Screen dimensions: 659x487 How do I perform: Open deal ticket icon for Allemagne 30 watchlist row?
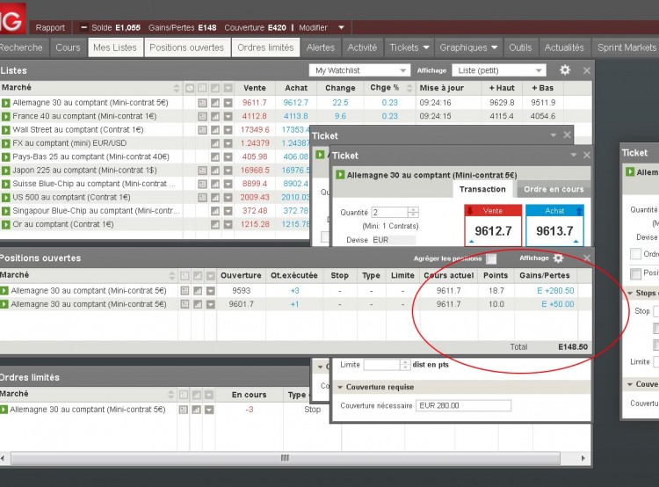click(202, 103)
